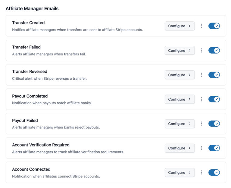The image size is (231, 188).
Task: Toggle the Transfer Reversed email switch
Action: 214,75
